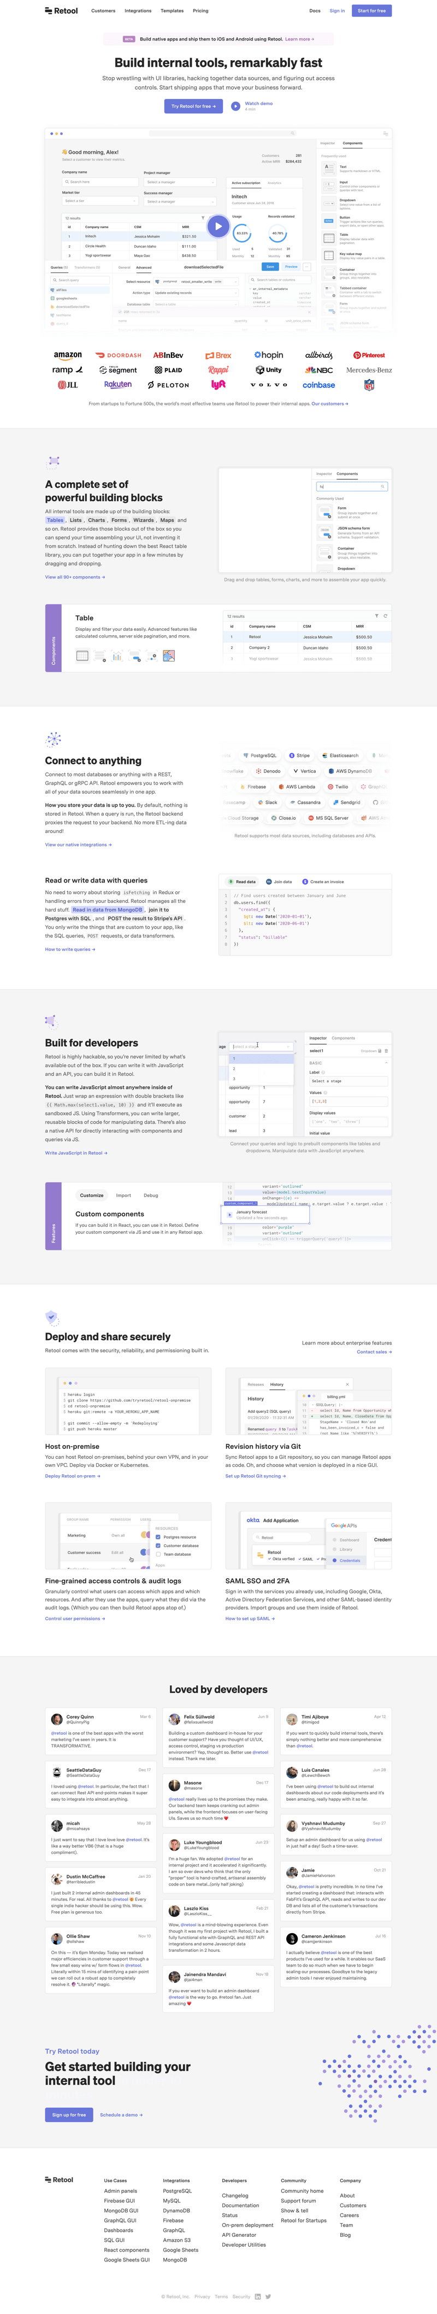The height and width of the screenshot is (2314, 437).
Task: Click How to set up SAML link
Action: (x=250, y=1619)
